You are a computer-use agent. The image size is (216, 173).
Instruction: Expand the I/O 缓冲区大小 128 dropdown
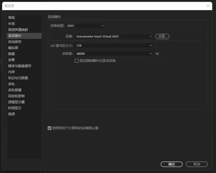[114, 45]
